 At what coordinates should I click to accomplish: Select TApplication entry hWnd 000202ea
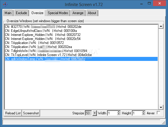point(81,47)
